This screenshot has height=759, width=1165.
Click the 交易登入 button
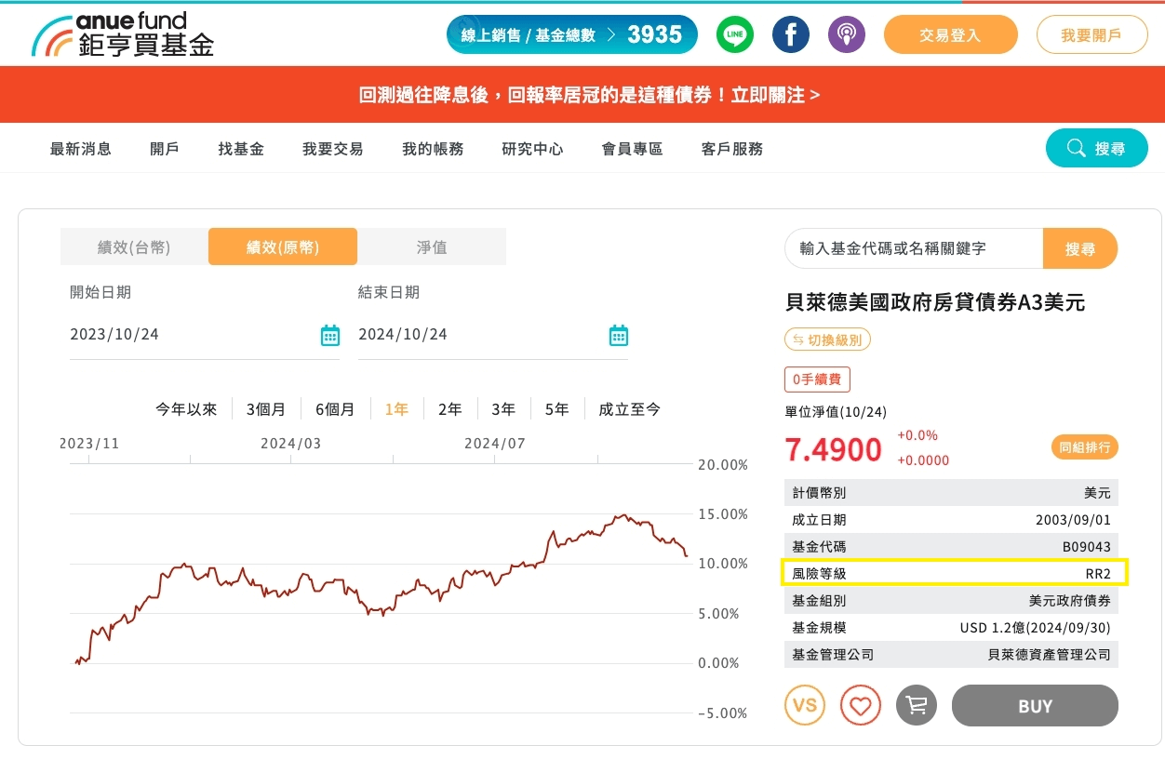[951, 35]
